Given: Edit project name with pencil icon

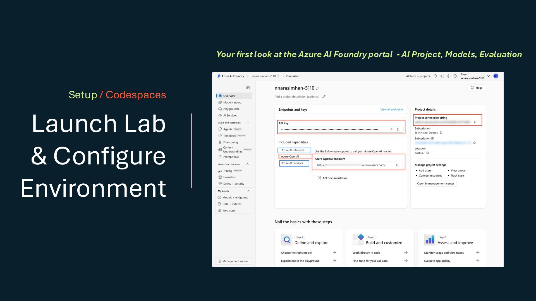Looking at the screenshot, I should (318, 88).
